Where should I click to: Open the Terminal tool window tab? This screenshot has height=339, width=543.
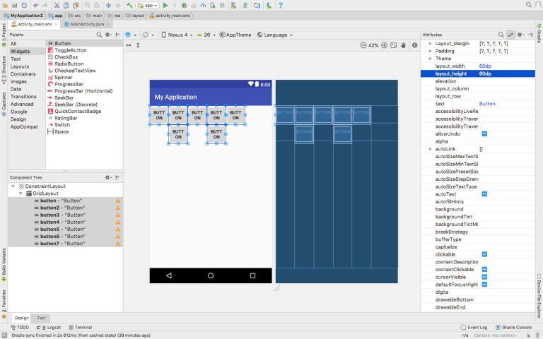pyautogui.click(x=81, y=327)
